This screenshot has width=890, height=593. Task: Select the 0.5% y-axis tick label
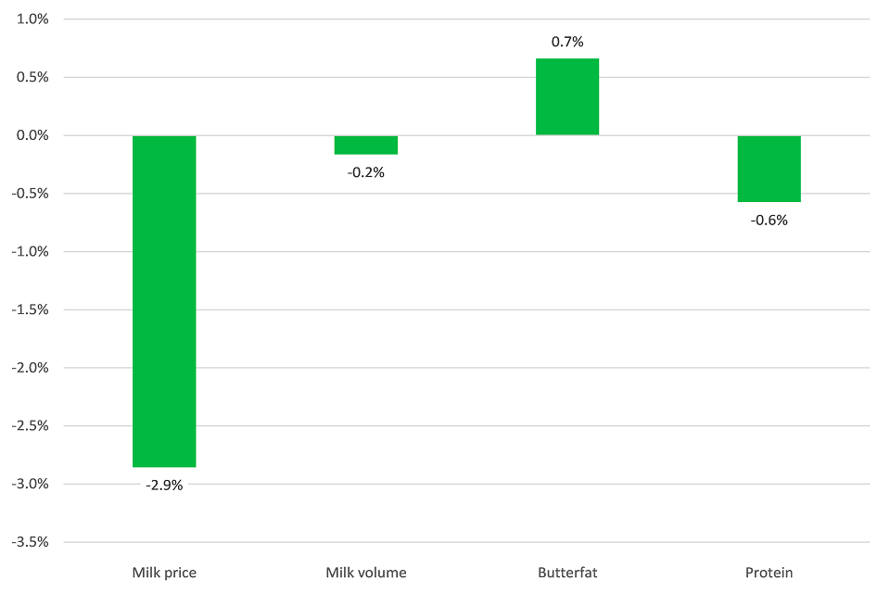[x=33, y=78]
